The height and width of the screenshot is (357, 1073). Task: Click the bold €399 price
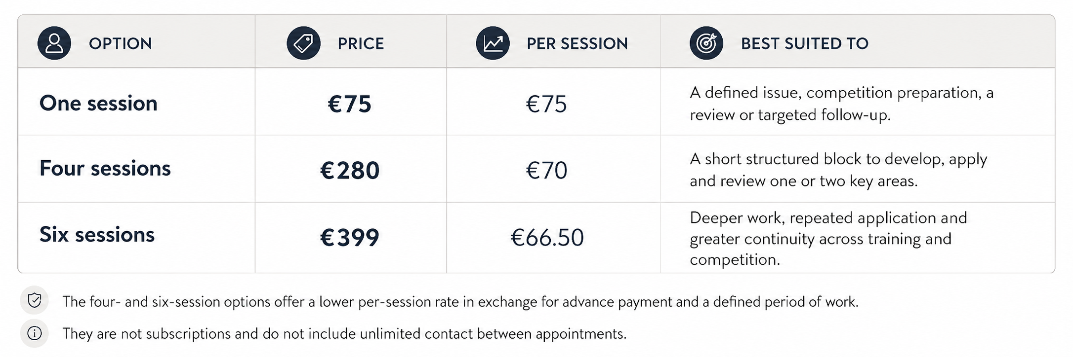coord(350,237)
